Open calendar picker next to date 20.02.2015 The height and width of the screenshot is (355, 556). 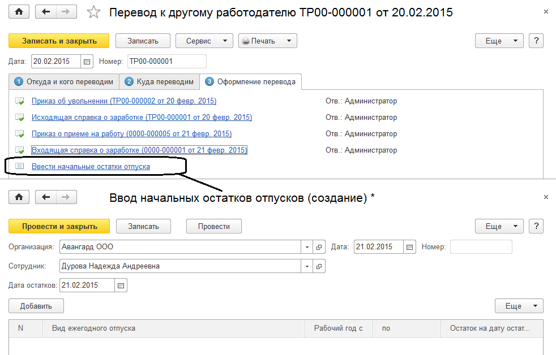(x=87, y=62)
